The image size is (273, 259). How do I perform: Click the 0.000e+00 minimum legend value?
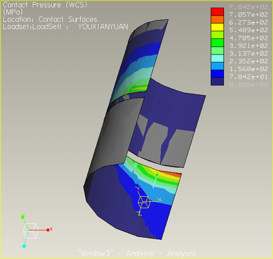248,85
